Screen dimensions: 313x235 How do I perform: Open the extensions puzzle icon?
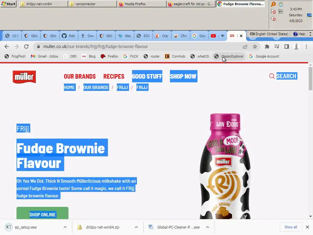click(267, 47)
